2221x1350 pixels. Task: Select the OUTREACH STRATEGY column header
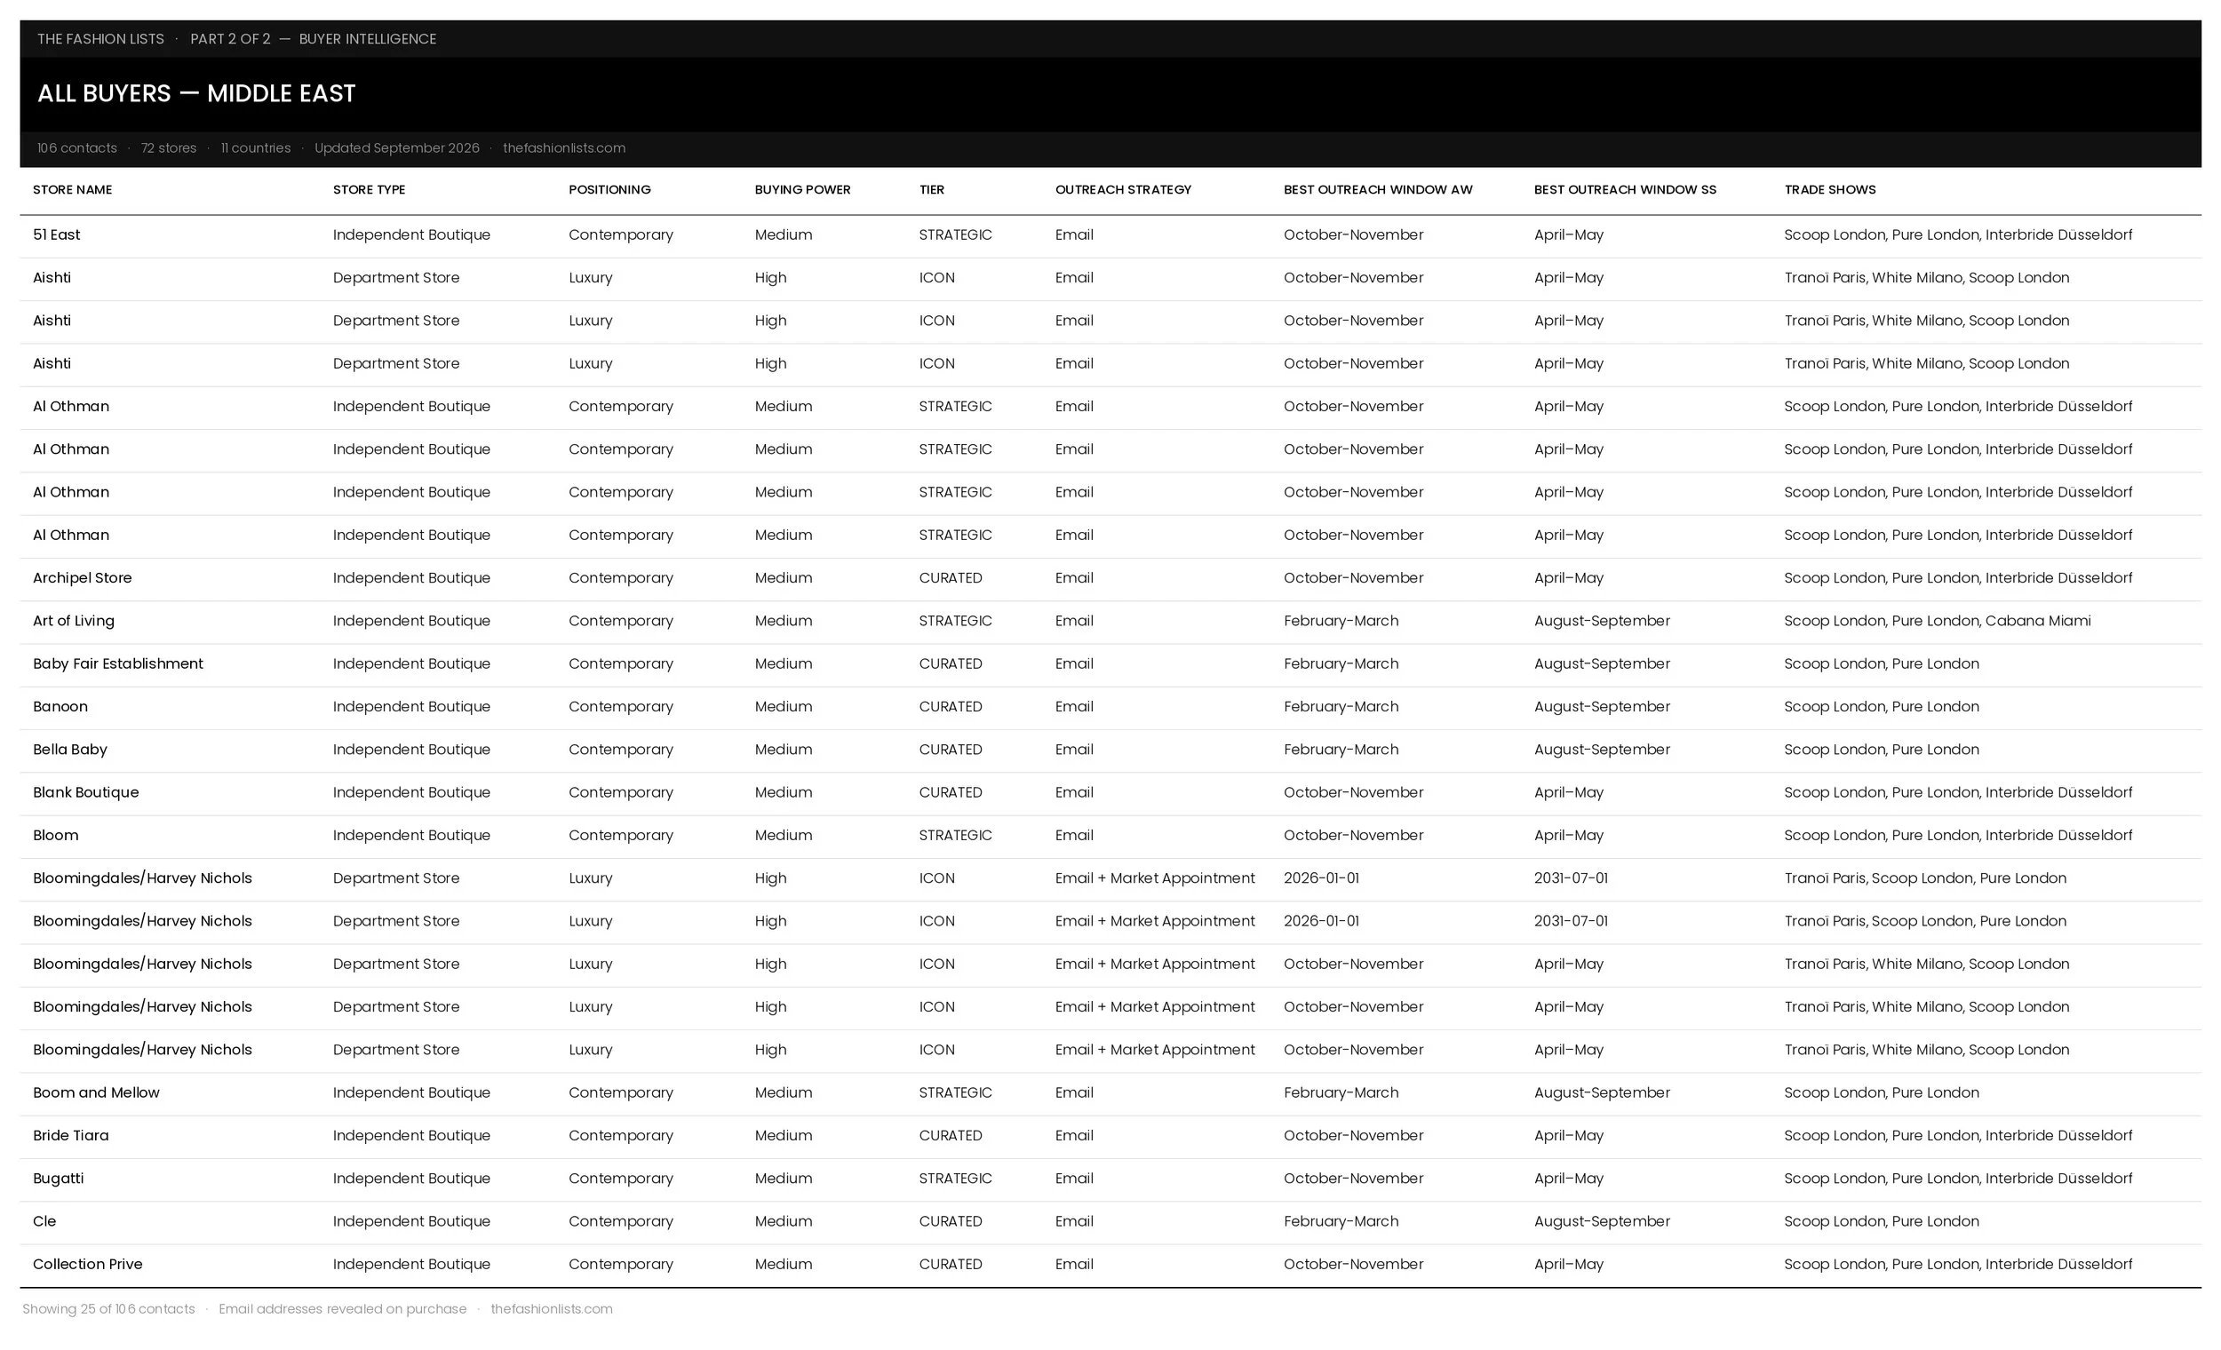[1123, 189]
